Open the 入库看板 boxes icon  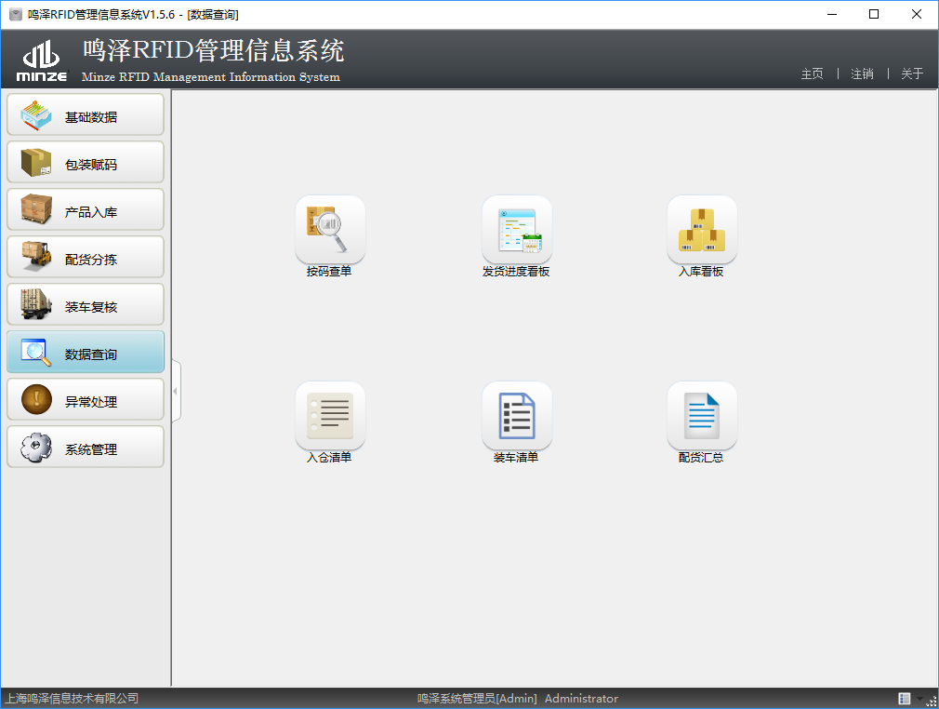pyautogui.click(x=701, y=230)
